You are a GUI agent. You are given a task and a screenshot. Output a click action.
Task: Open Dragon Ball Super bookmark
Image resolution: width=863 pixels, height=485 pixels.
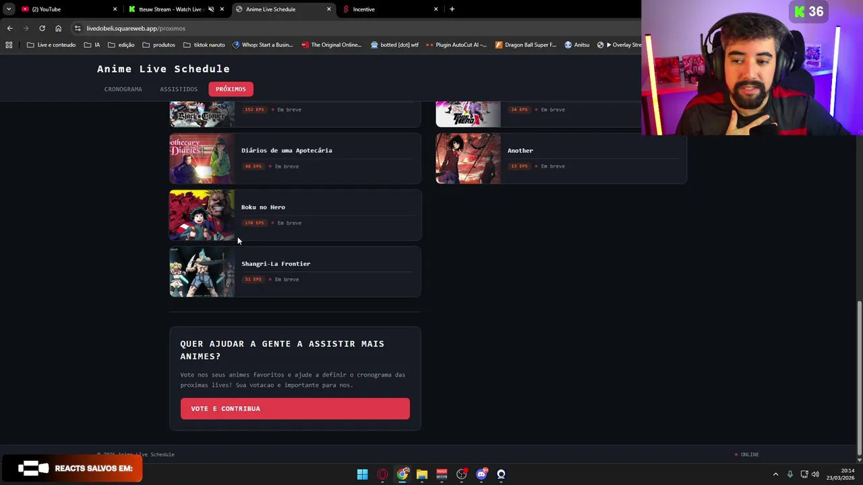[526, 45]
